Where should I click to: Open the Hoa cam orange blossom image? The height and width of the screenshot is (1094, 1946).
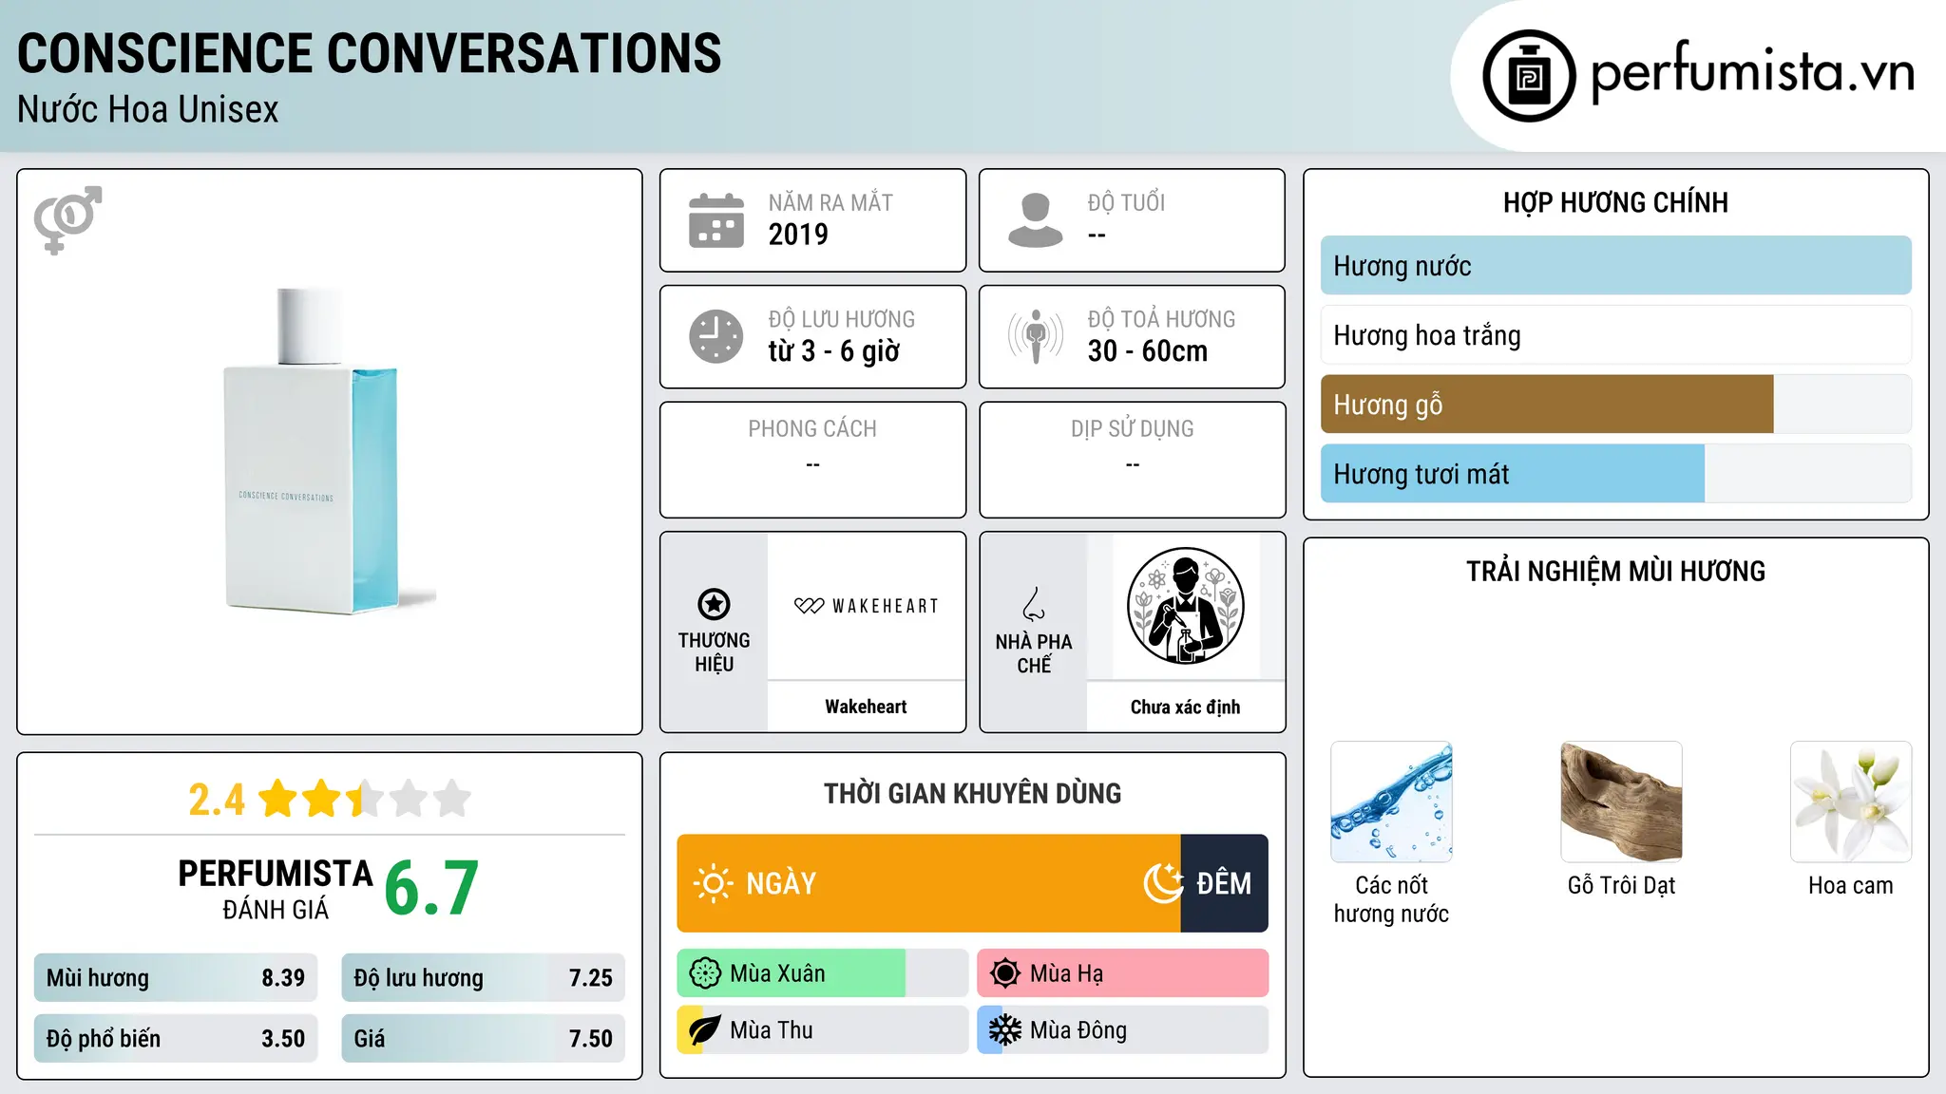(1851, 802)
